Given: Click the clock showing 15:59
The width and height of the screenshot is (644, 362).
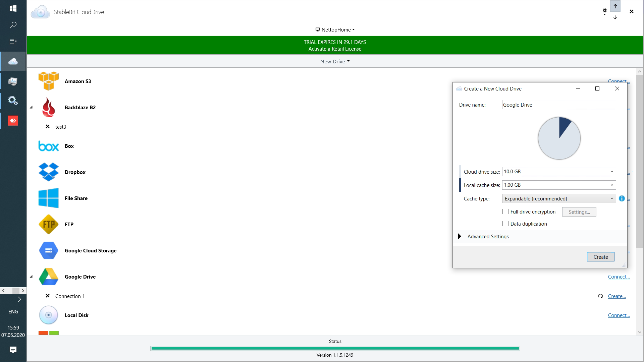Looking at the screenshot, I should (x=13, y=327).
